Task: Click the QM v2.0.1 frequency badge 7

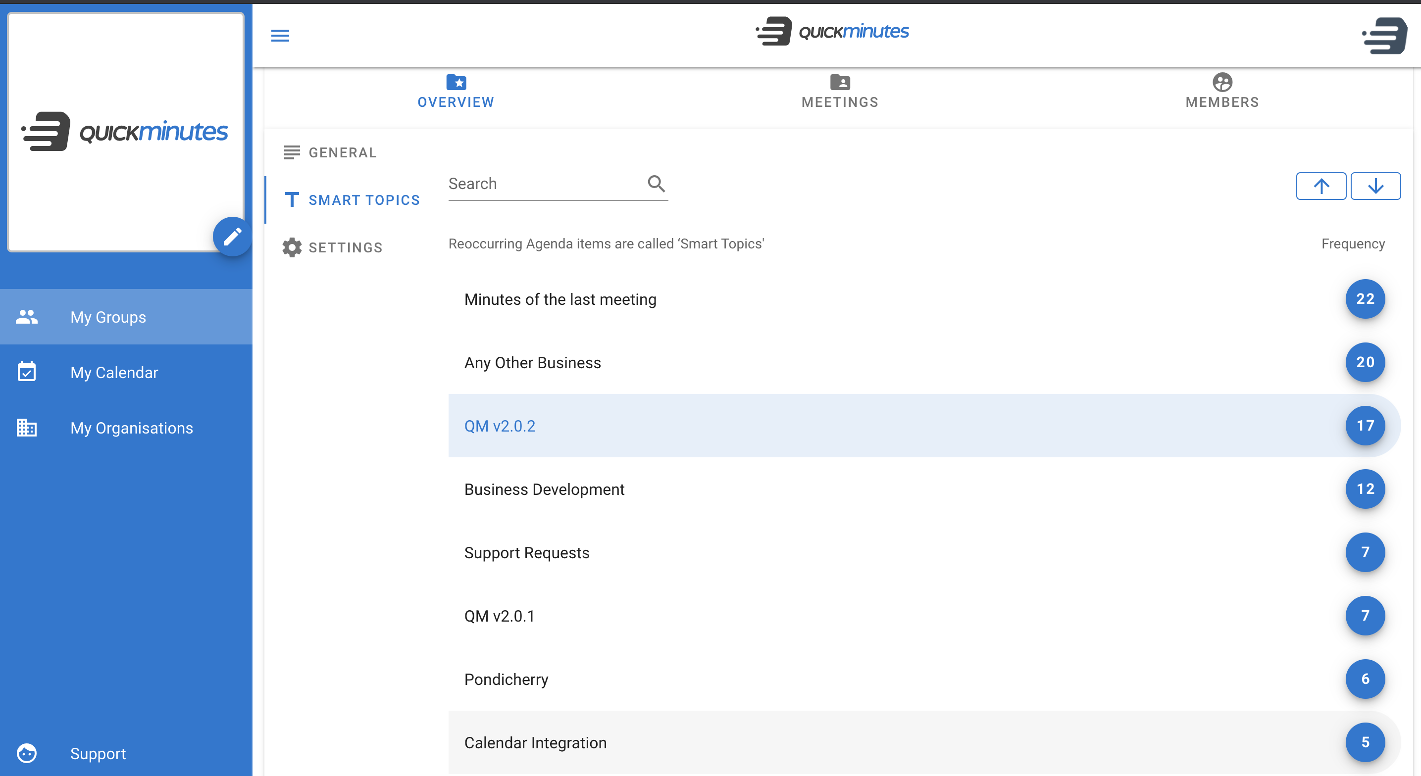Action: click(x=1365, y=616)
